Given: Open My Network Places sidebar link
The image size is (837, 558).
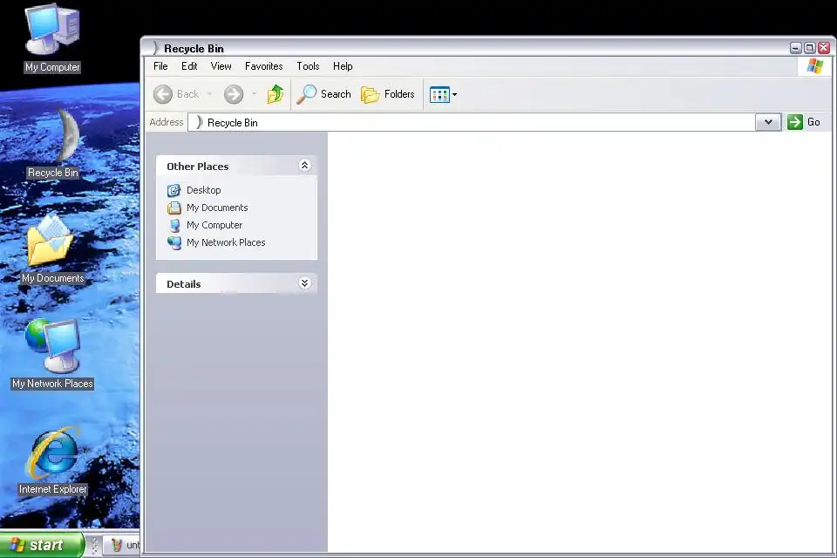Looking at the screenshot, I should pyautogui.click(x=226, y=242).
